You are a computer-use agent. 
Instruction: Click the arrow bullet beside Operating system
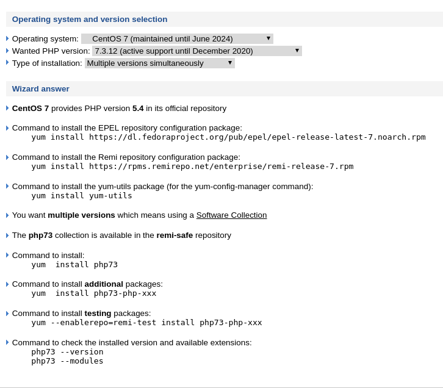7,38
